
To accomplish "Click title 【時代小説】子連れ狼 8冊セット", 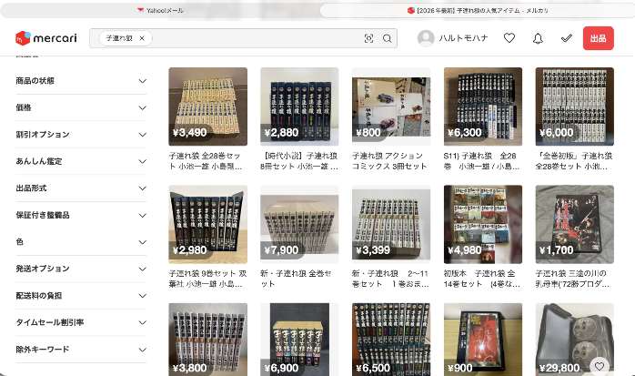I will (299, 161).
